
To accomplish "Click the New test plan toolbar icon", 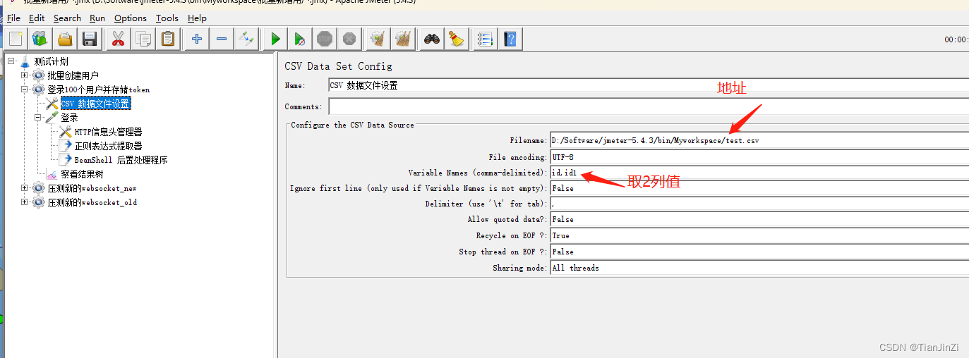I will pyautogui.click(x=16, y=39).
